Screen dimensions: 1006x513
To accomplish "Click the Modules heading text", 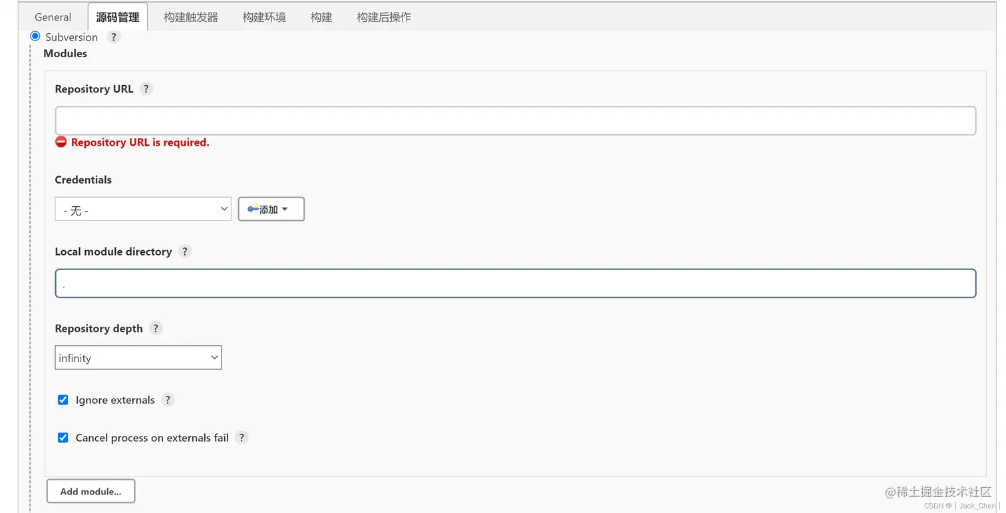I will pyautogui.click(x=65, y=53).
